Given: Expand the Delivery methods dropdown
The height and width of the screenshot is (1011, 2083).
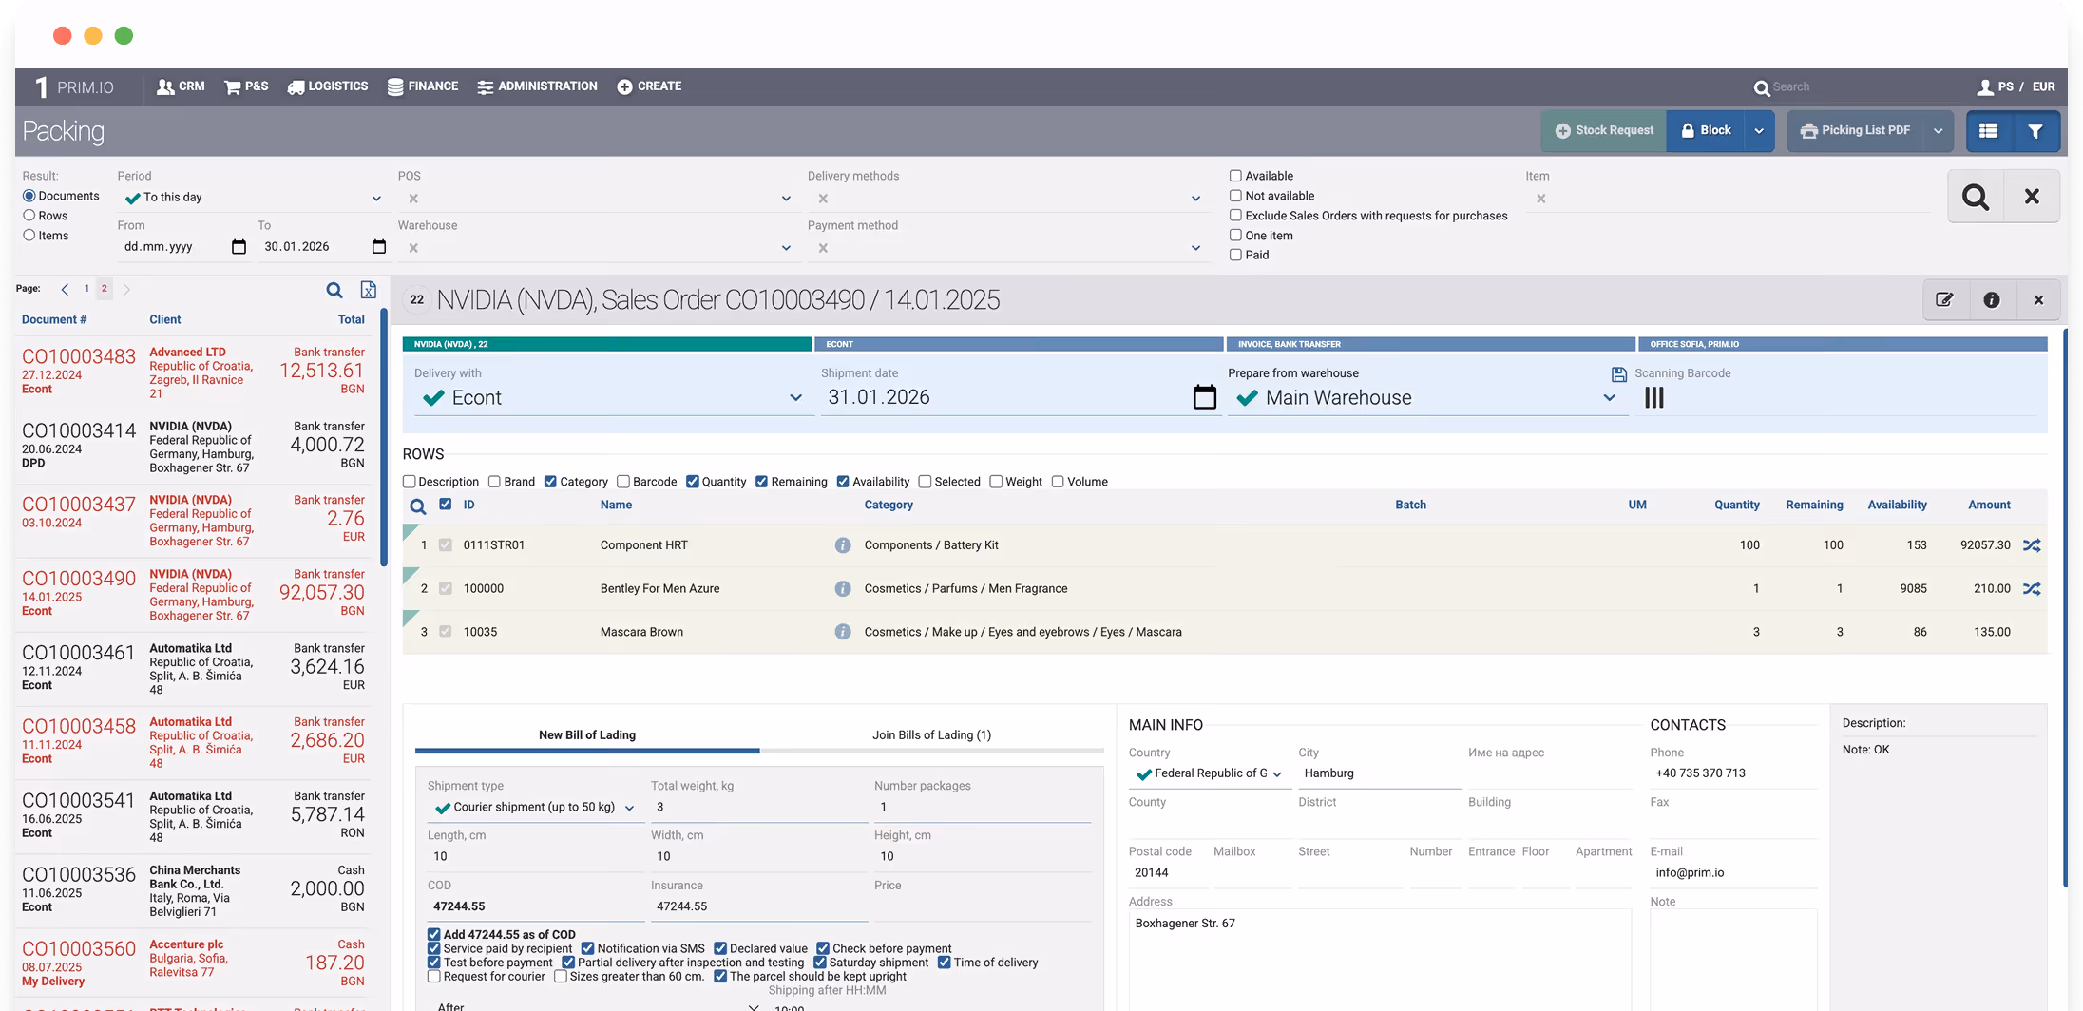Looking at the screenshot, I should (1195, 199).
